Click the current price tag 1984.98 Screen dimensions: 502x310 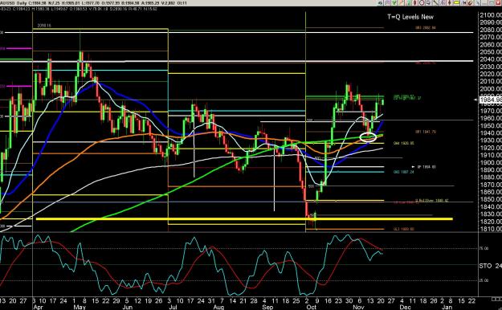click(491, 100)
